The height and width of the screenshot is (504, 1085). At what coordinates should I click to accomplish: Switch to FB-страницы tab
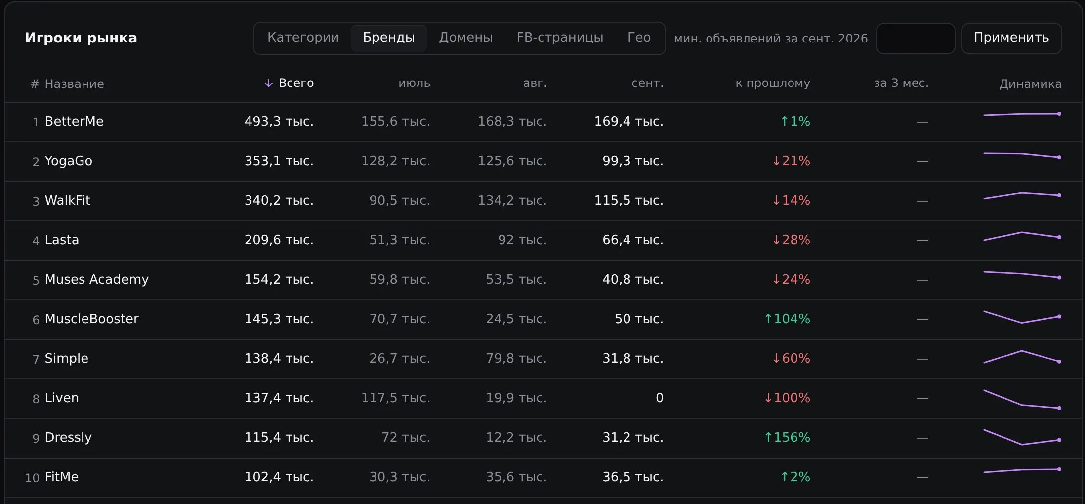[x=560, y=38]
